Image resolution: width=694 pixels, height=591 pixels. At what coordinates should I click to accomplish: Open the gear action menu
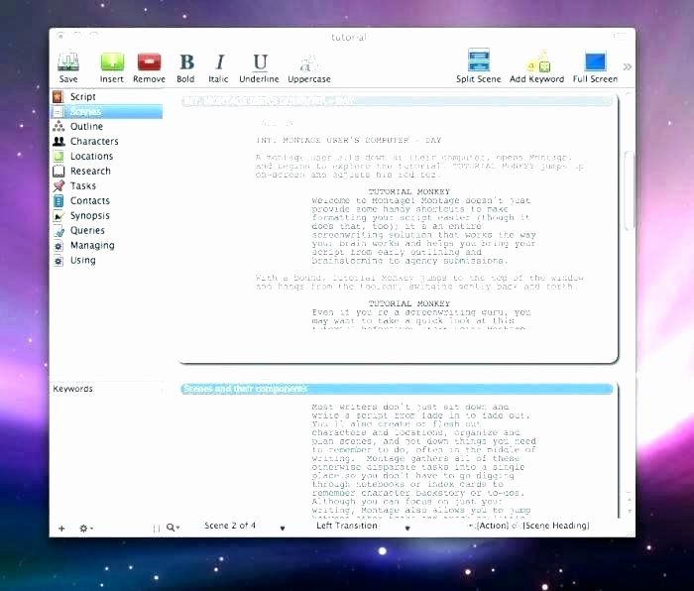click(85, 529)
